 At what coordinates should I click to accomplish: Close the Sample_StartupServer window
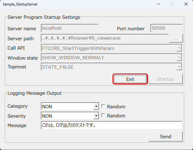tap(186, 4)
